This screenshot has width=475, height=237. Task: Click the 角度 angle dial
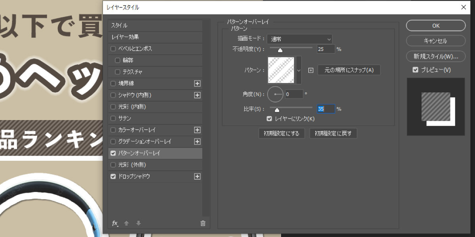[x=275, y=94]
